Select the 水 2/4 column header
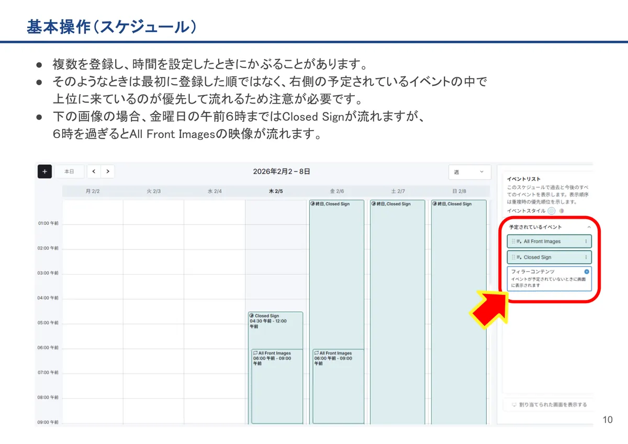This screenshot has width=628, height=444. 215,191
